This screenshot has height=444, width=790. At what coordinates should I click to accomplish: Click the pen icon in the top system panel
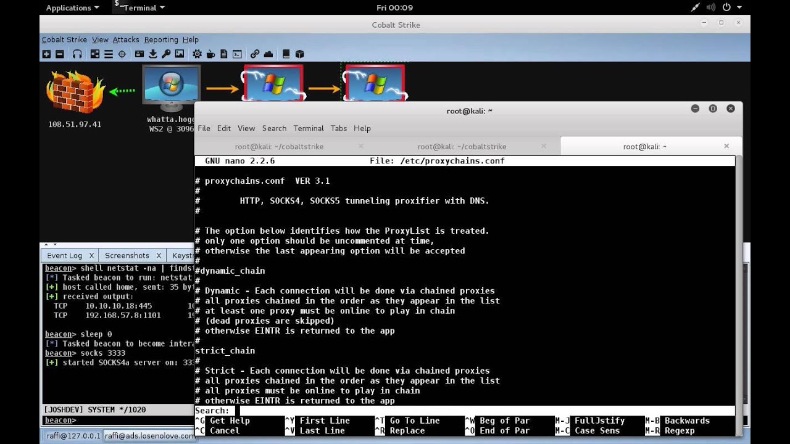coord(696,7)
